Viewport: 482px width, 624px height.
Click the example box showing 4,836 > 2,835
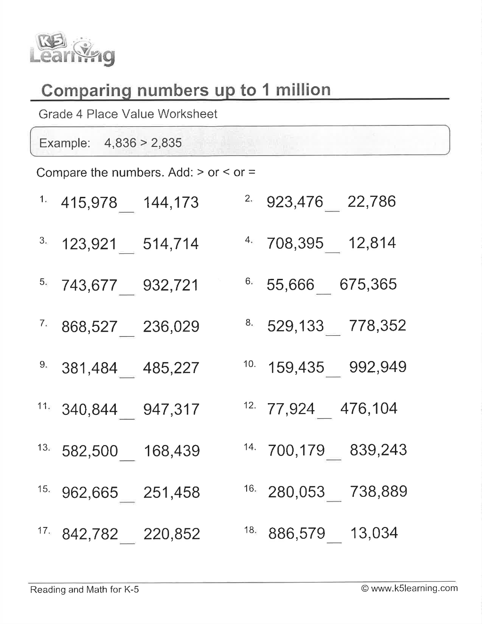pyautogui.click(x=240, y=141)
